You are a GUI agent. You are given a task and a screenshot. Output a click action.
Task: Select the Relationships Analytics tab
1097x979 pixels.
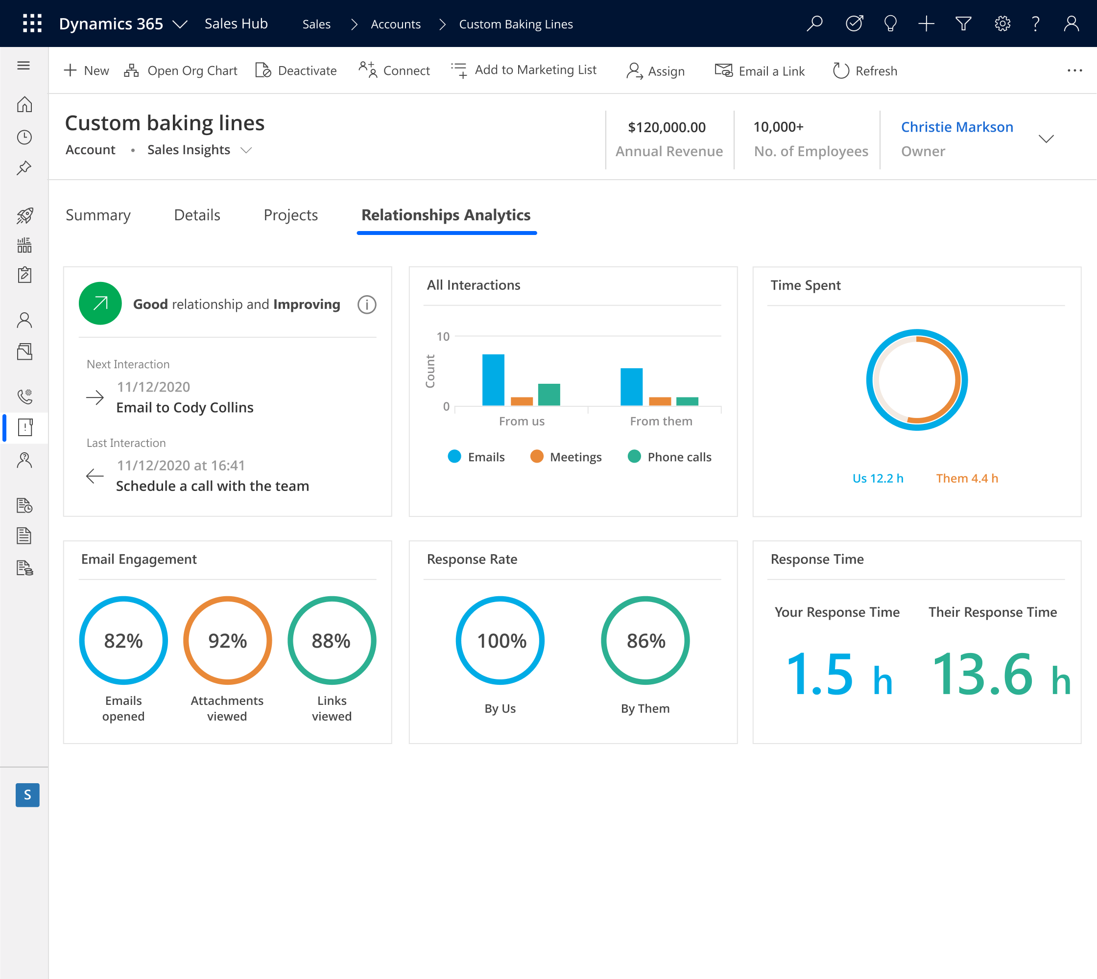pos(446,215)
